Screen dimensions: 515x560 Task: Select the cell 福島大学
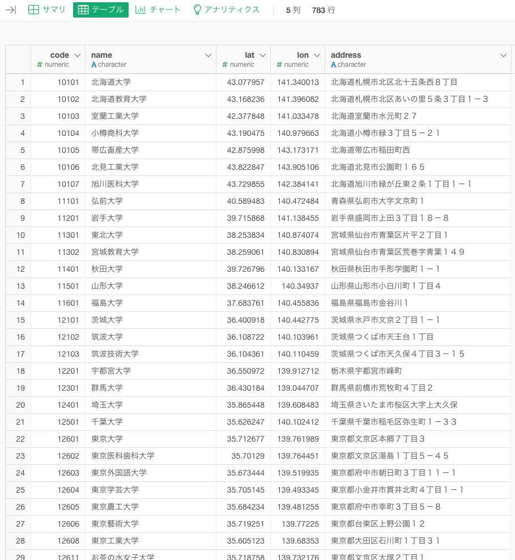(151, 303)
